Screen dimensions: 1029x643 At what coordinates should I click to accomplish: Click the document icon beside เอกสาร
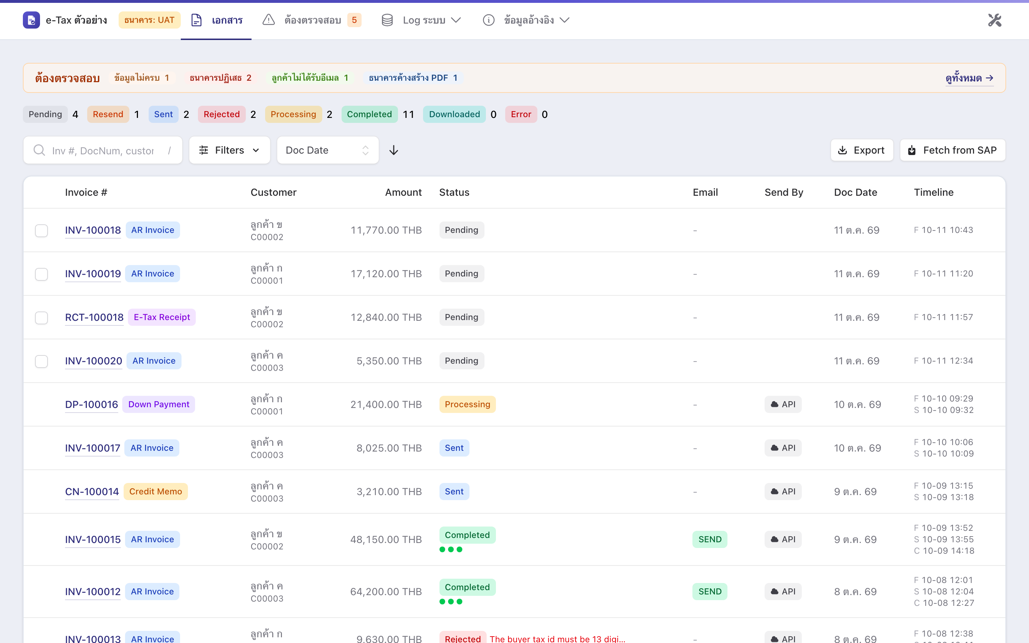[x=196, y=20]
